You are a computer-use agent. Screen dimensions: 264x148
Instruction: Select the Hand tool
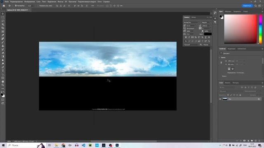tap(3, 81)
